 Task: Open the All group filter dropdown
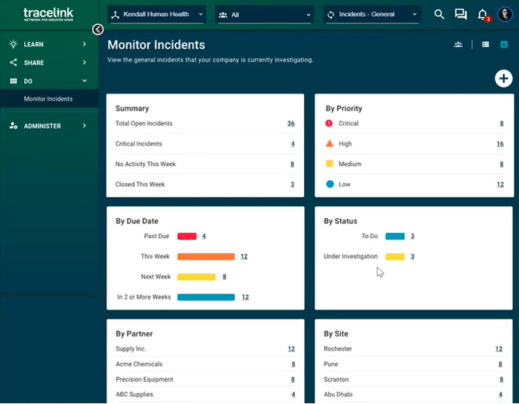(x=265, y=15)
